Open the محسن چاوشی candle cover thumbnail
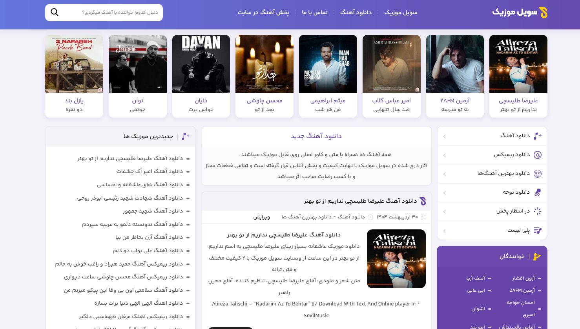The height and width of the screenshot is (329, 580). tap(264, 64)
